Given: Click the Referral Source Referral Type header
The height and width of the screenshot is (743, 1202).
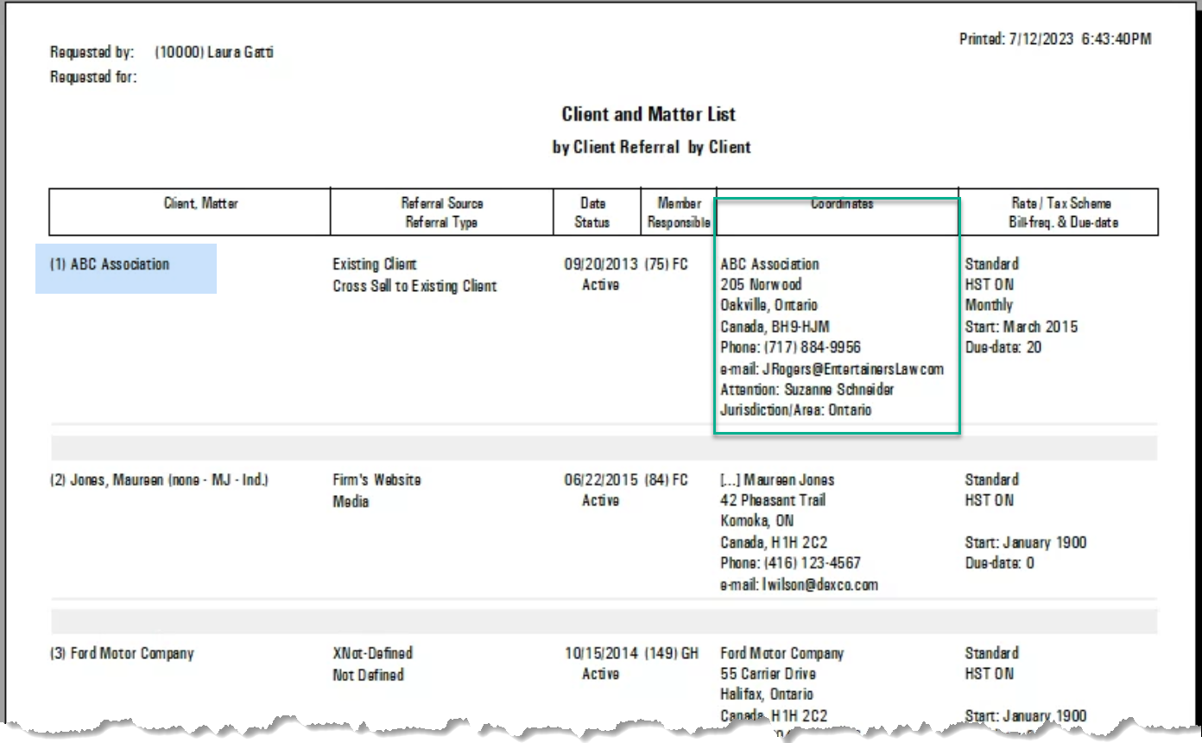Looking at the screenshot, I should 441,213.
